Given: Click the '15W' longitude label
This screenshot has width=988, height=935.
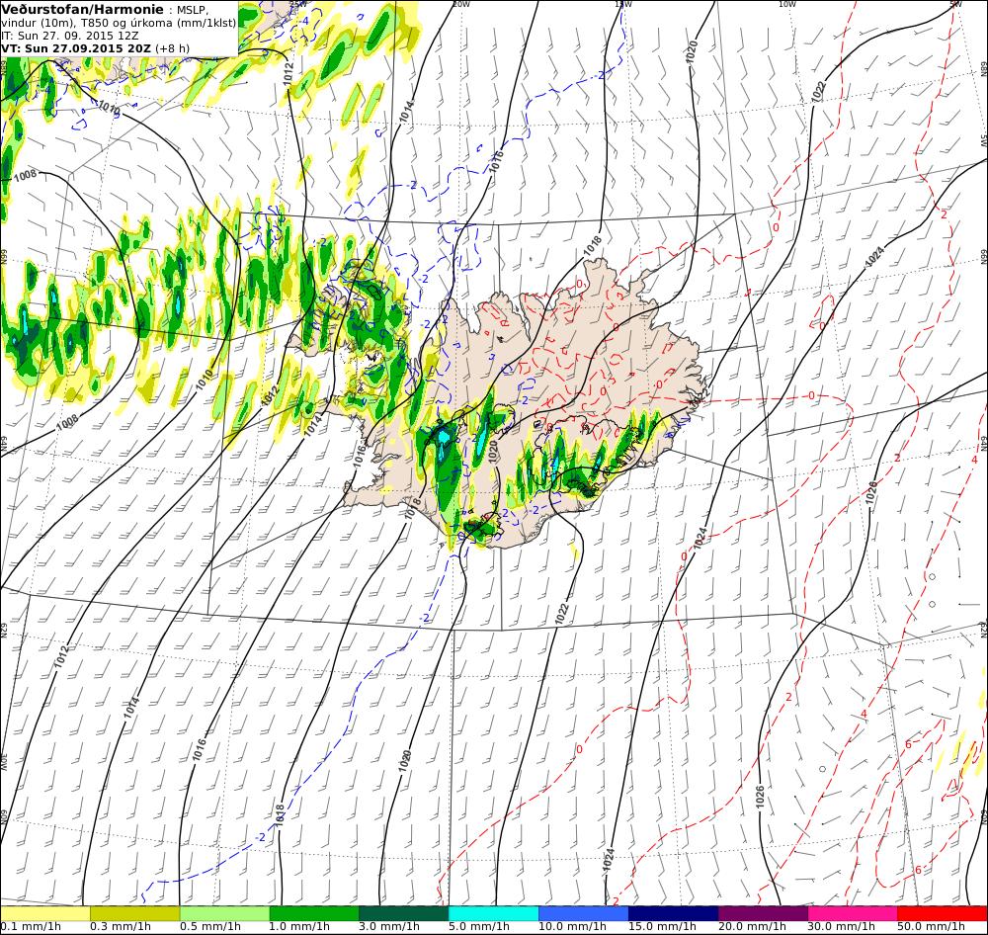Looking at the screenshot, I should (621, 4).
